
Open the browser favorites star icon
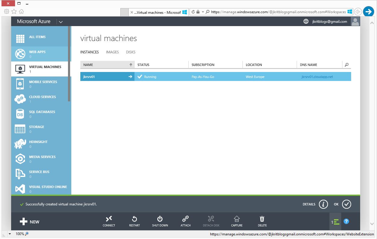pos(14,12)
